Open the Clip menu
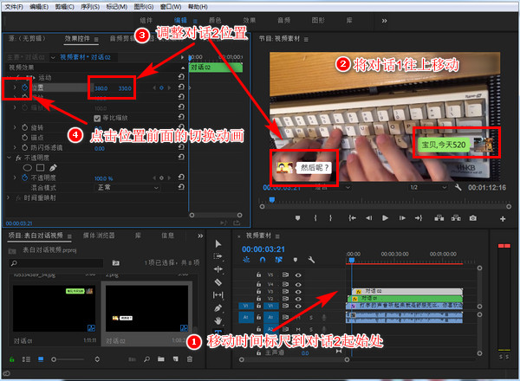 tap(65, 7)
